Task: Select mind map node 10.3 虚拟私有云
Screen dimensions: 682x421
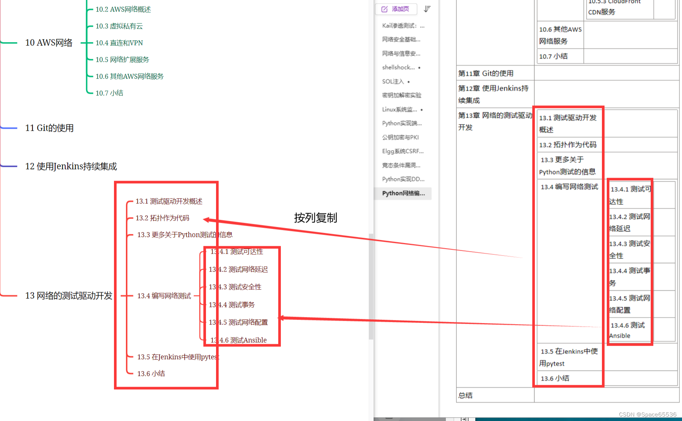Action: coord(119,26)
